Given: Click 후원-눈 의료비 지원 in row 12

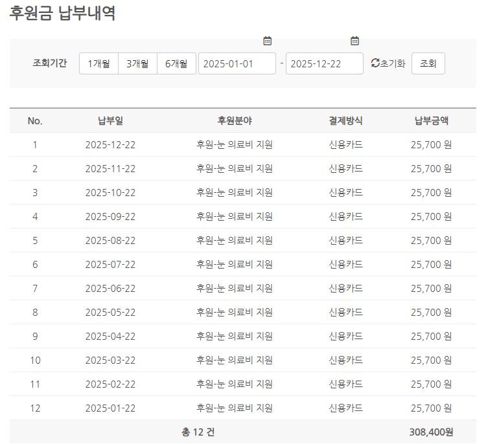Looking at the screenshot, I should 235,408.
